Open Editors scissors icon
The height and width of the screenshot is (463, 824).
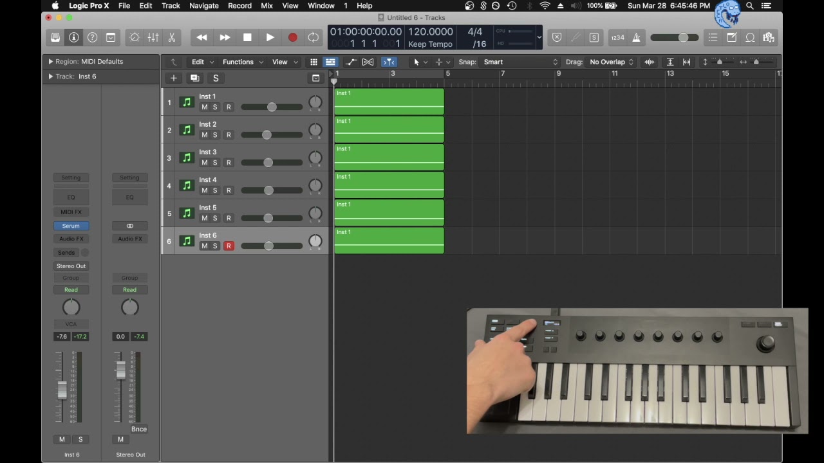(x=172, y=38)
